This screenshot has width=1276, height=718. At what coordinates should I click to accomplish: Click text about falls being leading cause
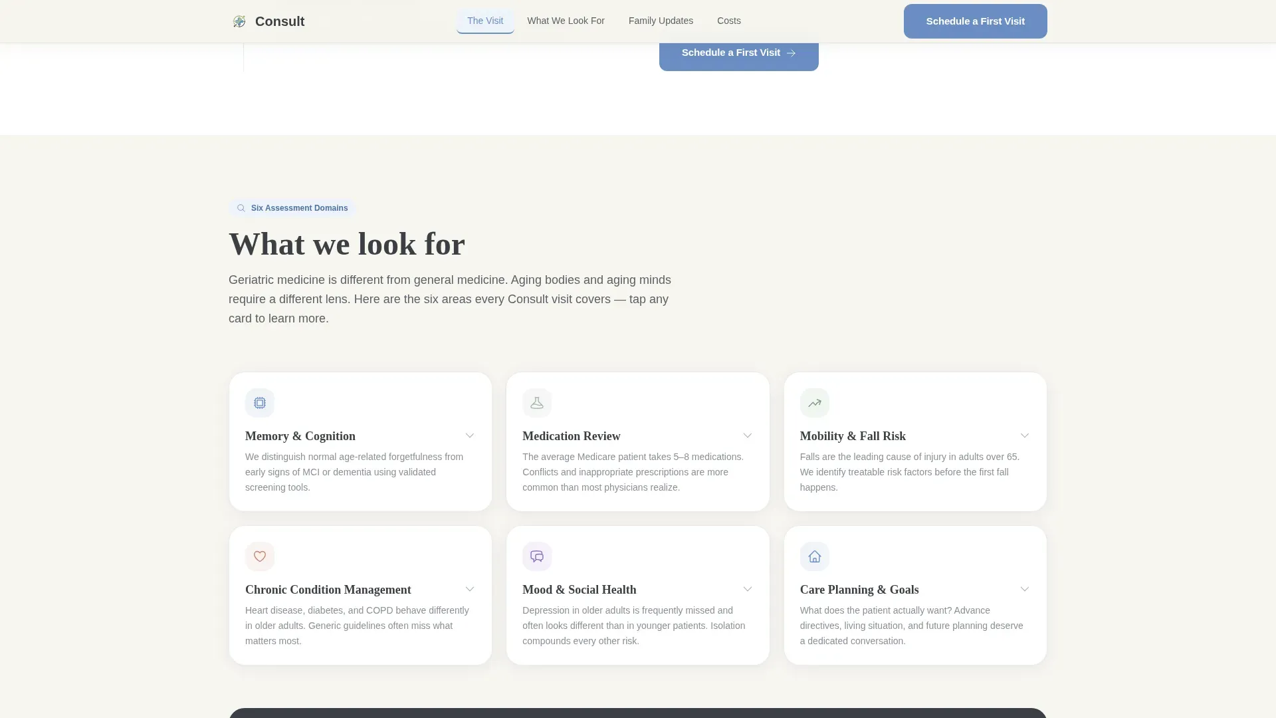tap(910, 472)
